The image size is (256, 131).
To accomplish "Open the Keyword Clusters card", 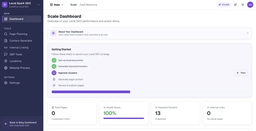I will (176, 113).
